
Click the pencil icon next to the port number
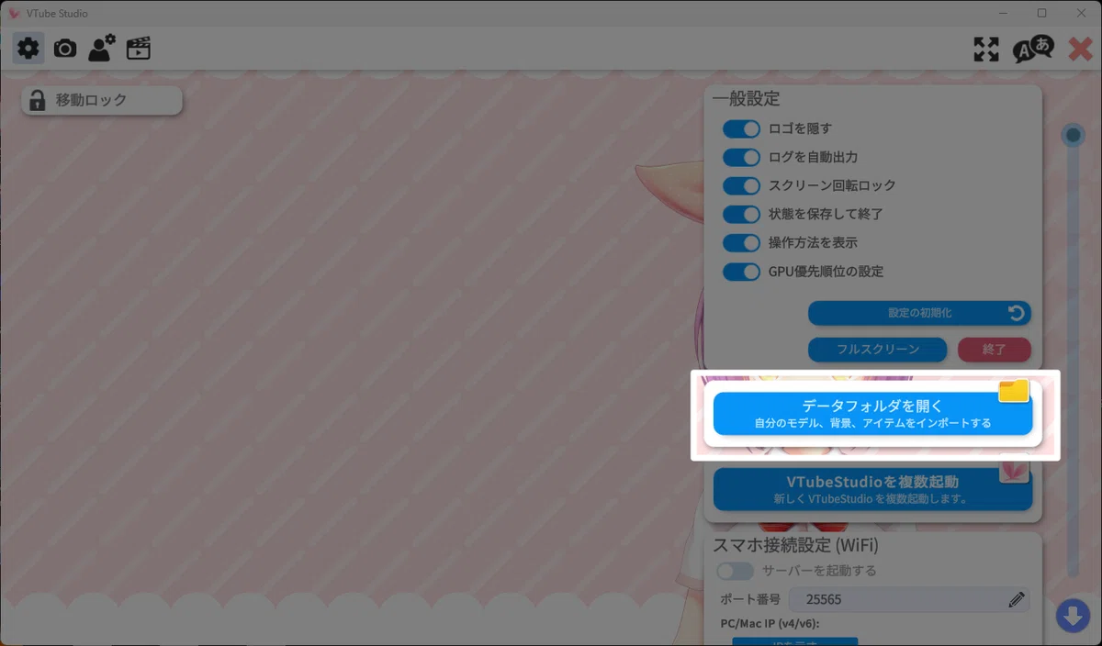pyautogui.click(x=1016, y=600)
